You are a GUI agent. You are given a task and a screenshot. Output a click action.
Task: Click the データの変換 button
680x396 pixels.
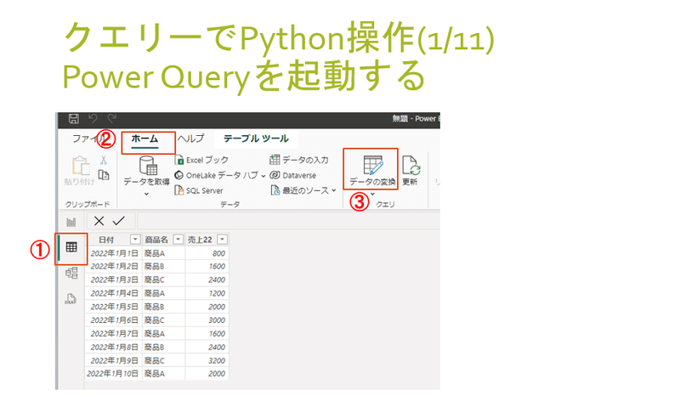pos(372,170)
